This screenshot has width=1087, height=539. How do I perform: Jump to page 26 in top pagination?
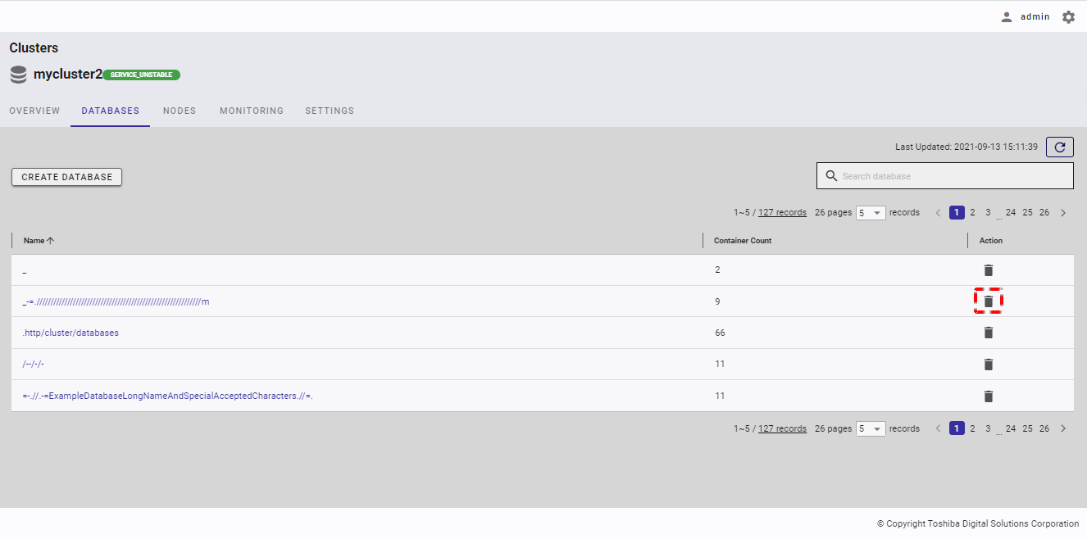click(x=1044, y=212)
